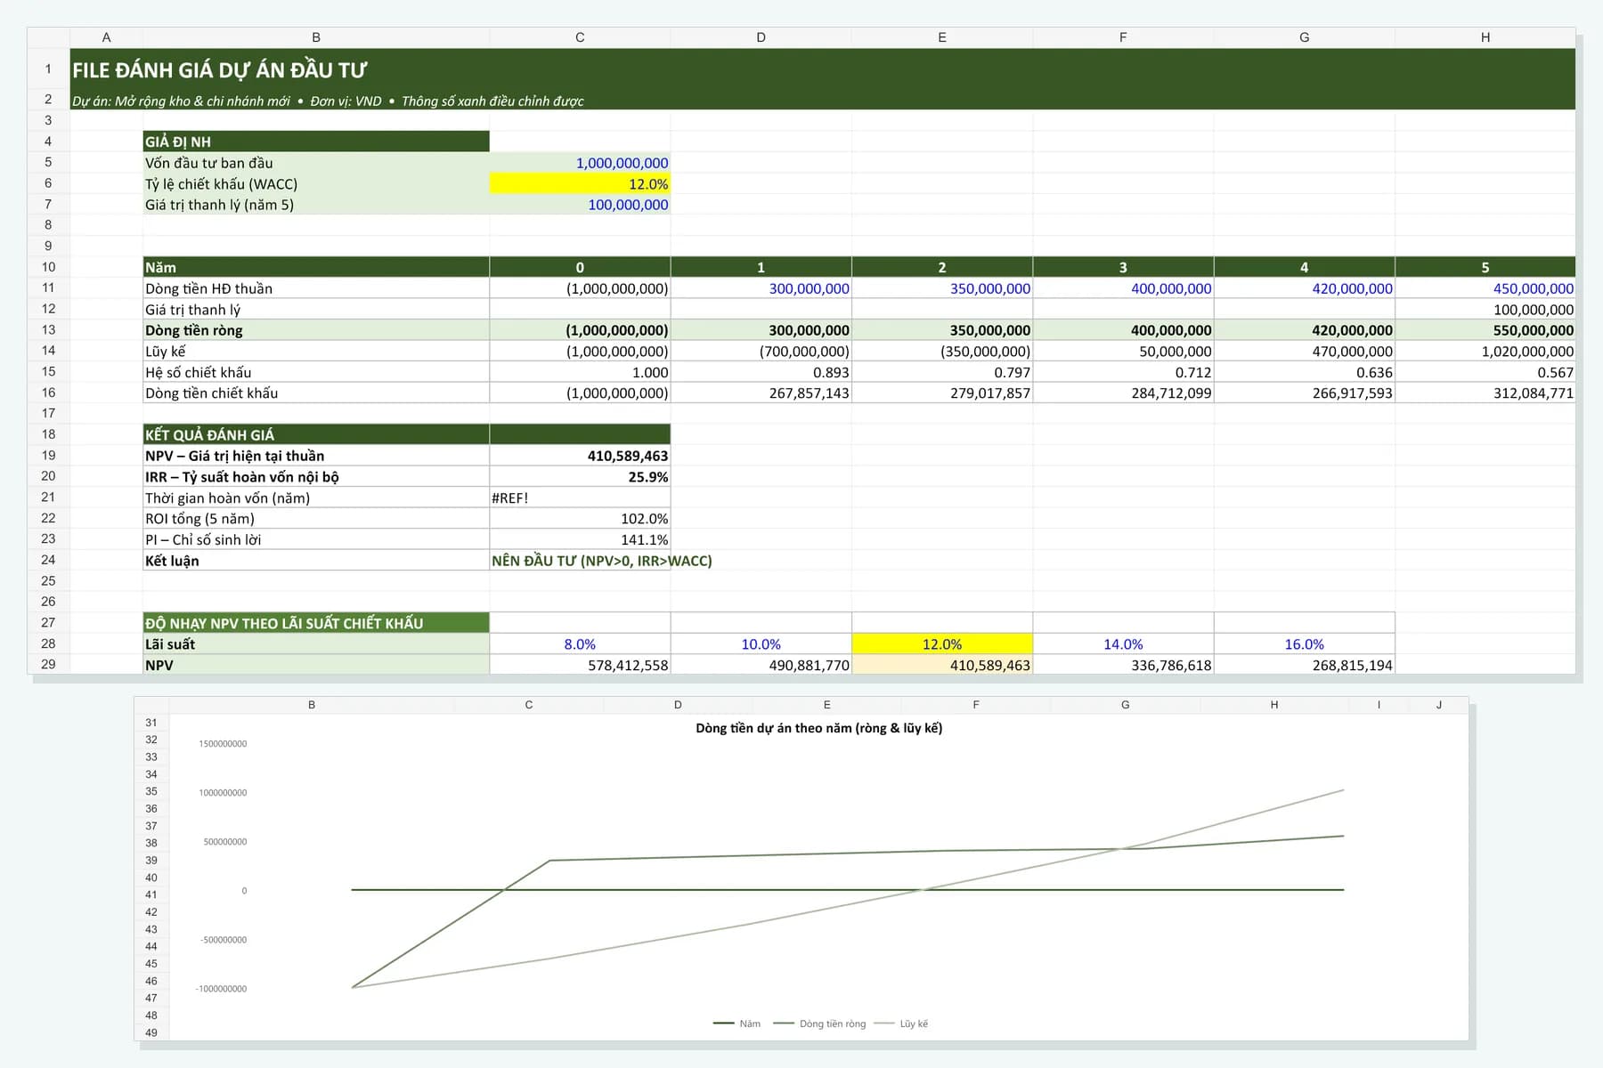Image resolution: width=1603 pixels, height=1068 pixels.
Task: Select the WACC cell showing 12.0%
Action: click(580, 183)
